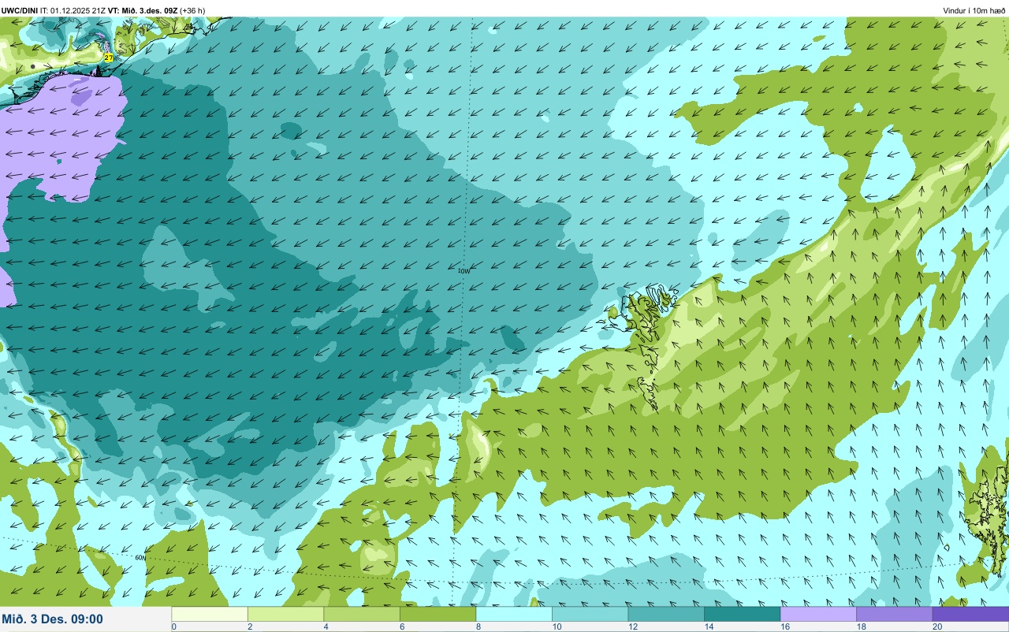This screenshot has height=632, width=1009.
Task: Select the 8–10 light cyan legend swatch
Action: click(x=514, y=614)
